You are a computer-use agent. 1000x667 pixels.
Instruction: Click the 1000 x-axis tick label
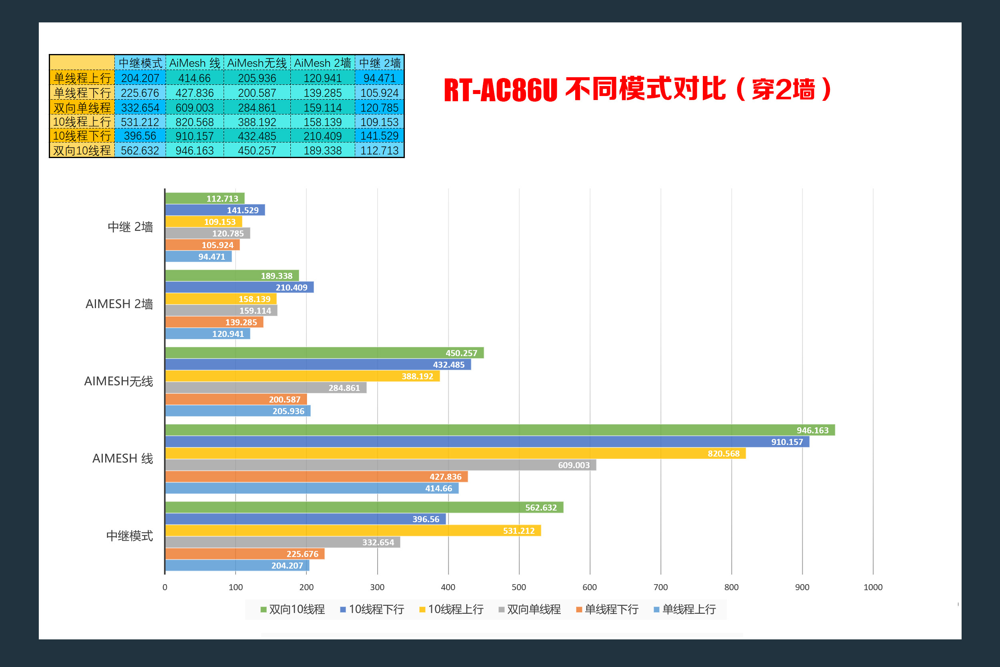point(872,587)
